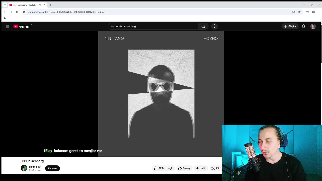The height and width of the screenshot is (181, 322).
Task: Open the YouTube guide hamburger menu
Action: point(7,26)
